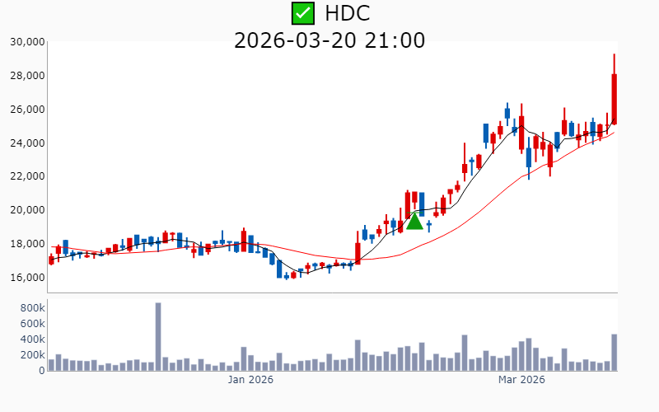The width and height of the screenshot is (659, 412).
Task: Click the green checkmark icon beside HDC
Action: point(303,13)
